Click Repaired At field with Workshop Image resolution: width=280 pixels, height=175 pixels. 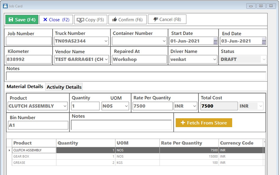click(x=139, y=60)
